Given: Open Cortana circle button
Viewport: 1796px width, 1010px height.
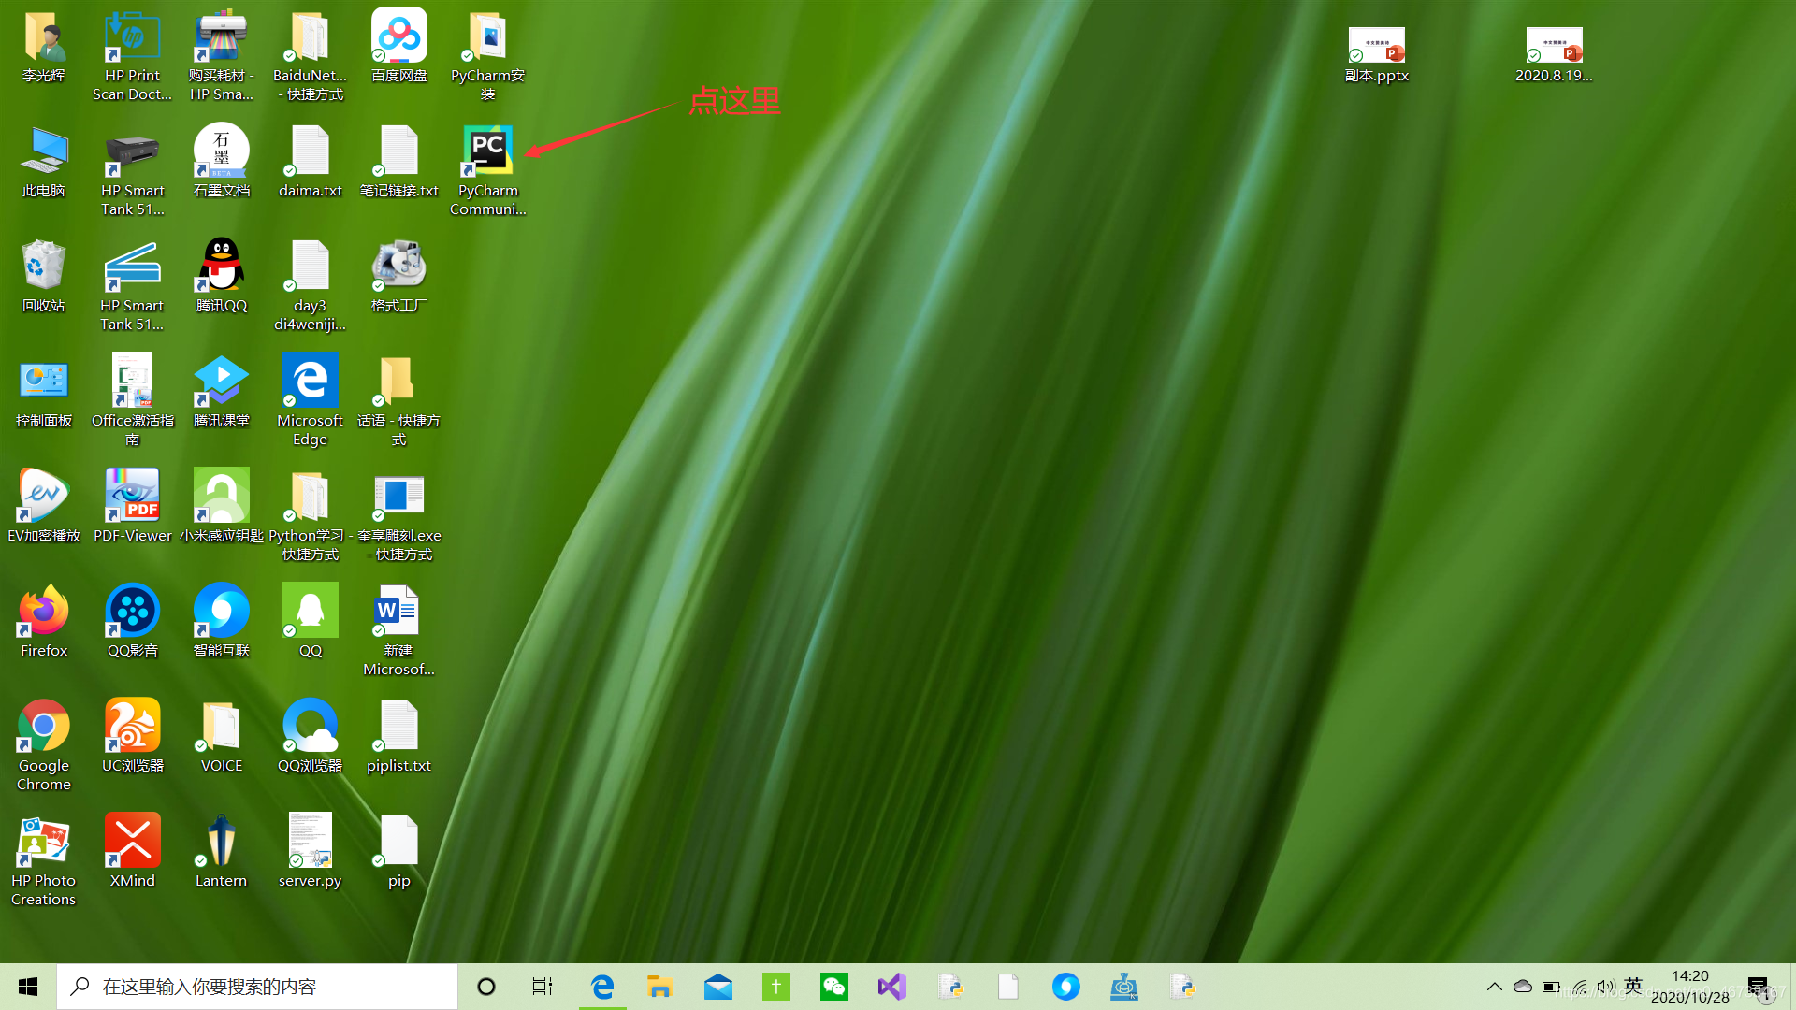Looking at the screenshot, I should pos(486,987).
